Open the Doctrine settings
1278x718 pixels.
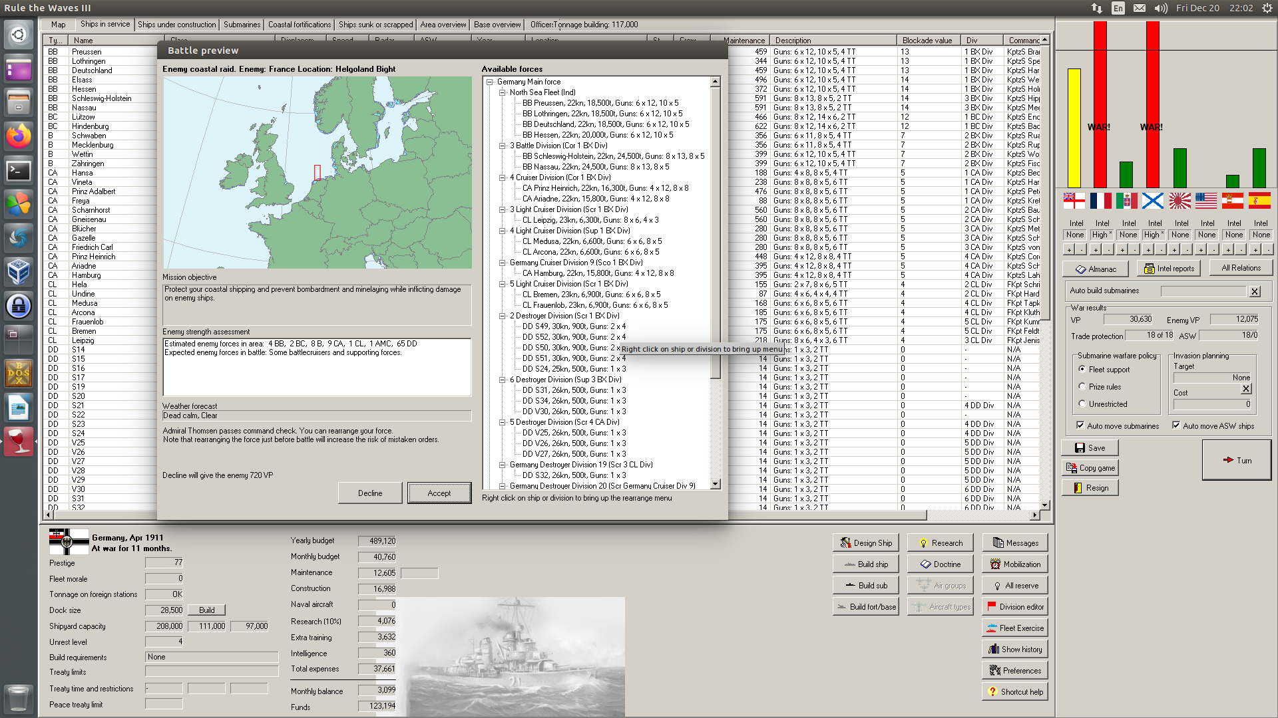(940, 564)
